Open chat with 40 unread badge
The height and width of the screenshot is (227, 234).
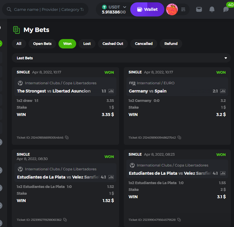[x=226, y=9]
